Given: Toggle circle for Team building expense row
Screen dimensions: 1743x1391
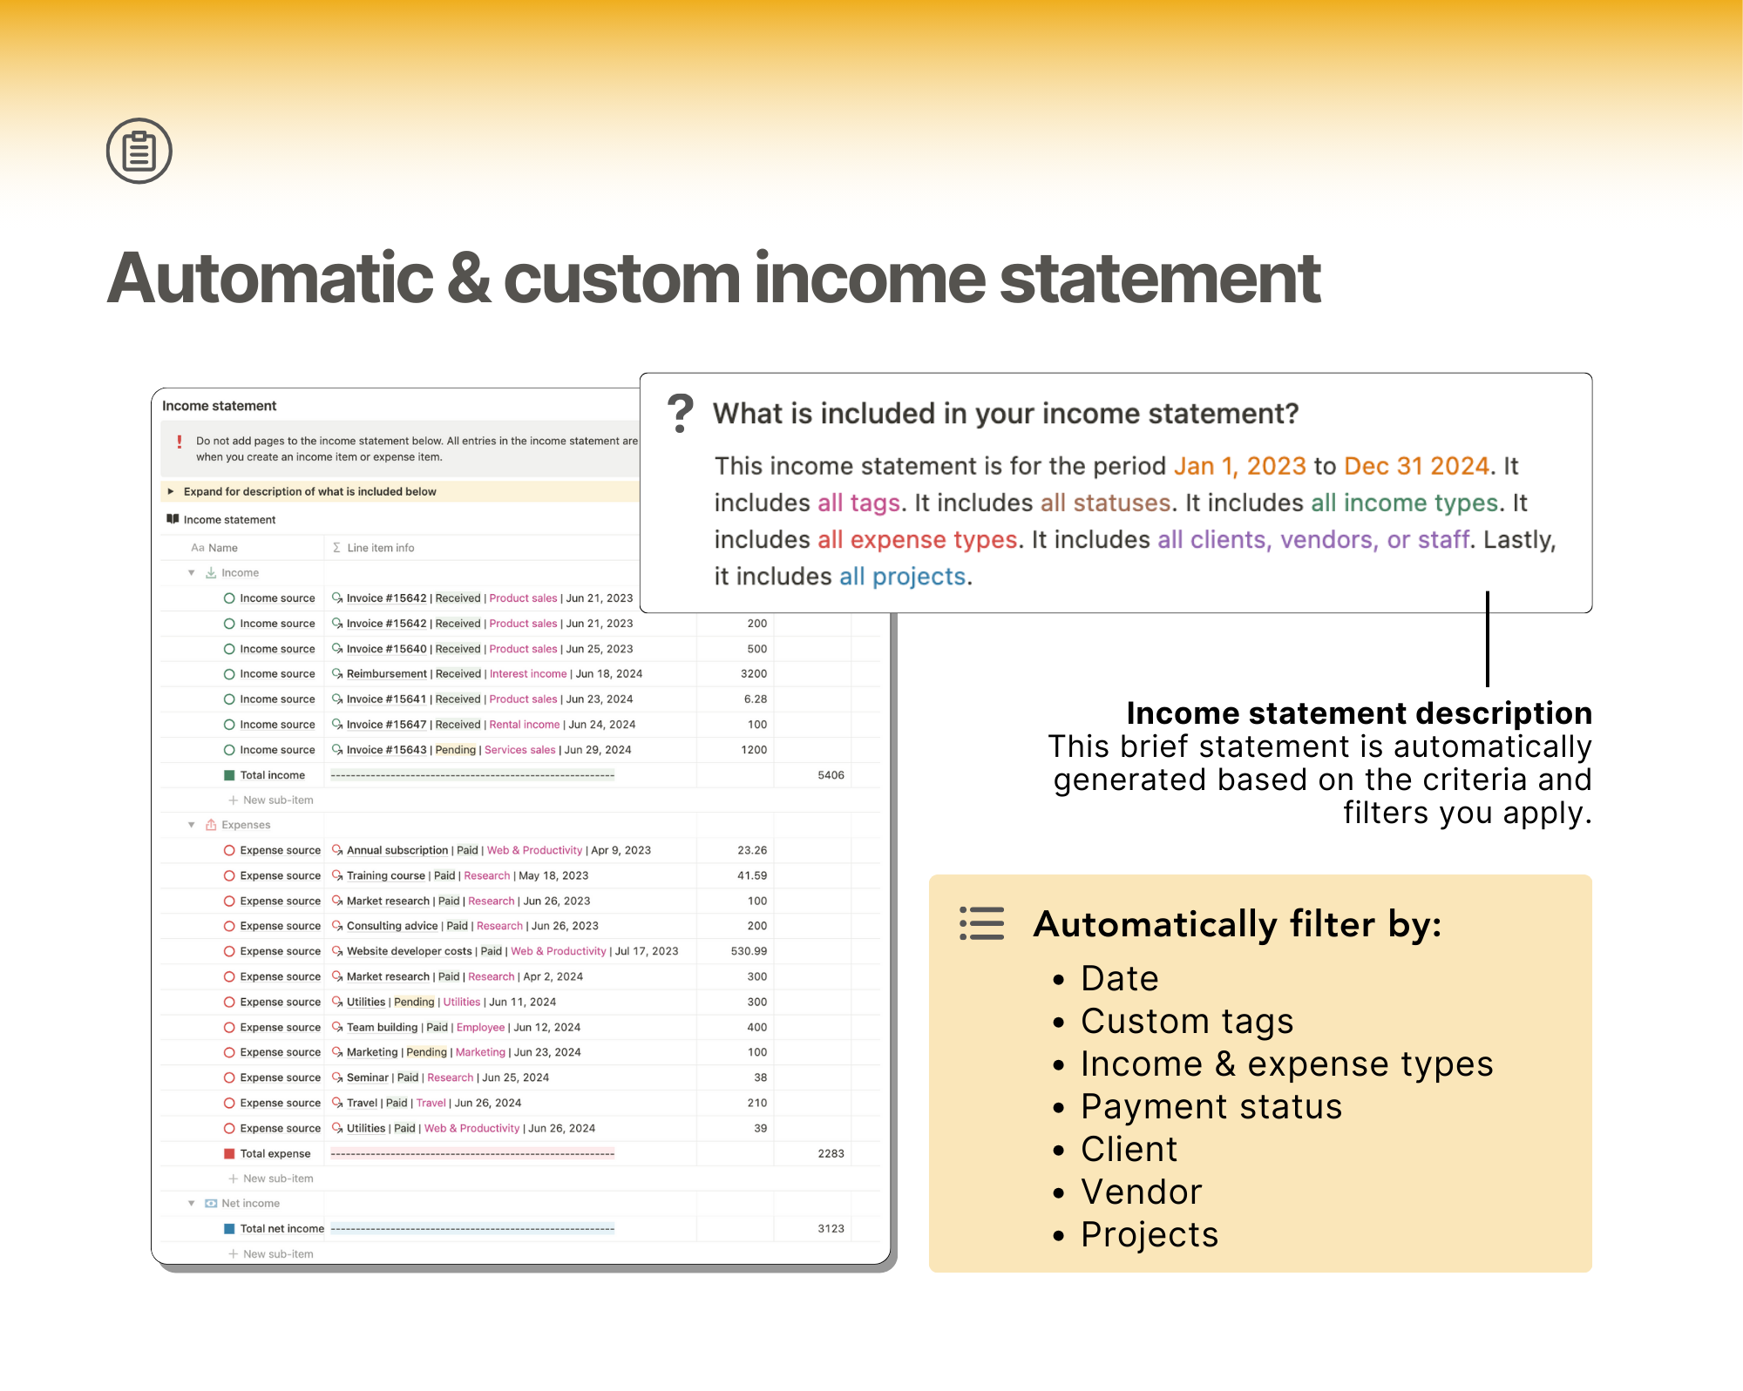Looking at the screenshot, I should [229, 1027].
